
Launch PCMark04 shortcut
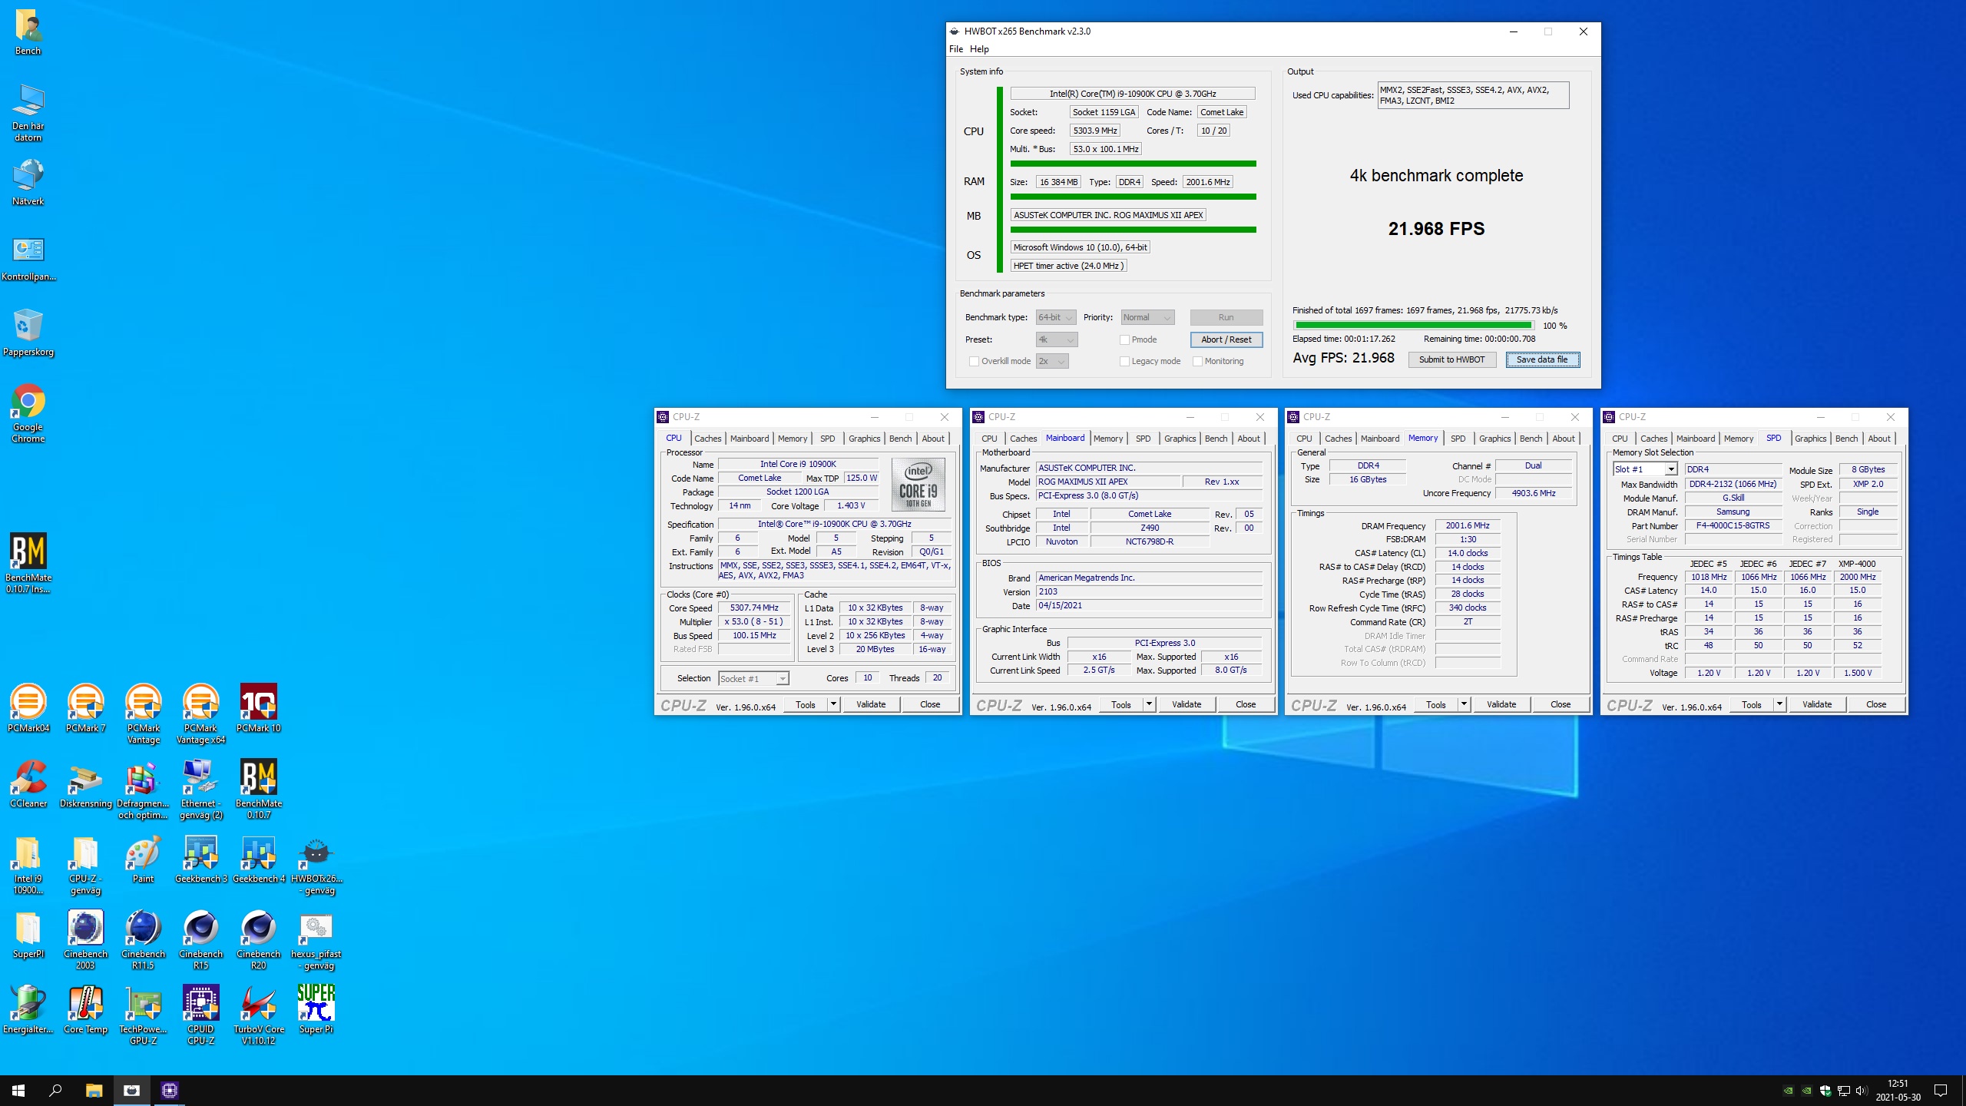tap(28, 708)
